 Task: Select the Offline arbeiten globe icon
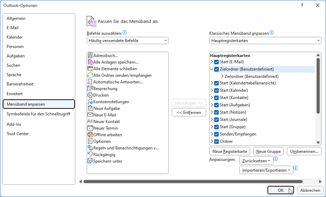90,134
